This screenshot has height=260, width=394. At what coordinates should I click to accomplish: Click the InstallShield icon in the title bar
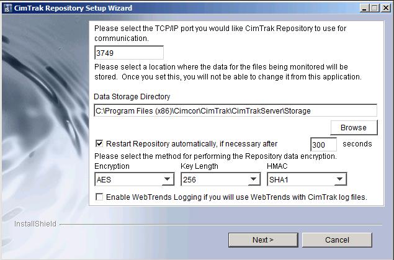[6, 7]
